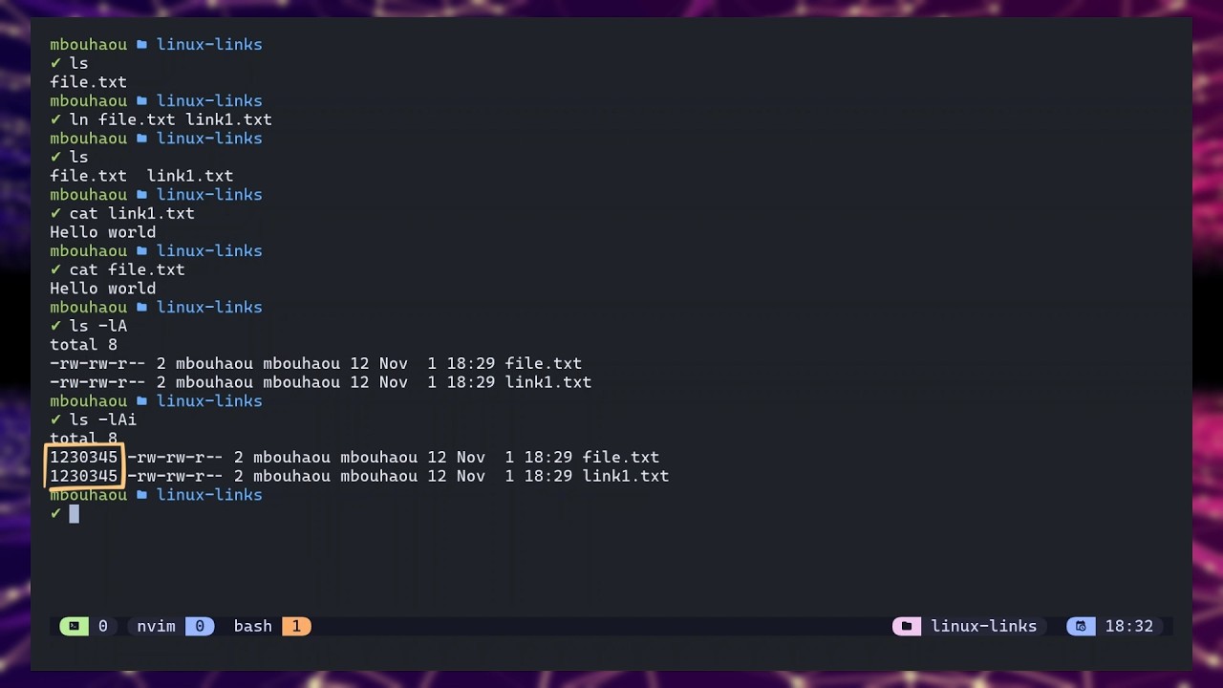
Task: Click 18:29 timestamp in inode listing file.txt row
Action: pyautogui.click(x=548, y=458)
